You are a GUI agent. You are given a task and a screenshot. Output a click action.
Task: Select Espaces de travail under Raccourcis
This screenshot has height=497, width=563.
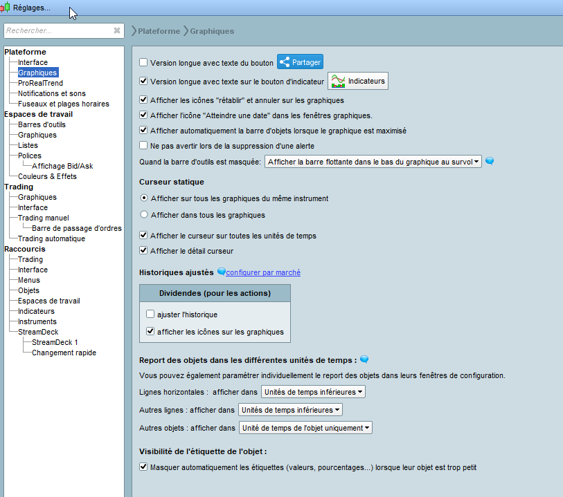[x=49, y=301]
